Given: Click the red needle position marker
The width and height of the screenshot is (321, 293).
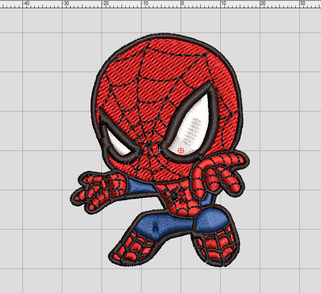Looking at the screenshot, I should coord(181,151).
